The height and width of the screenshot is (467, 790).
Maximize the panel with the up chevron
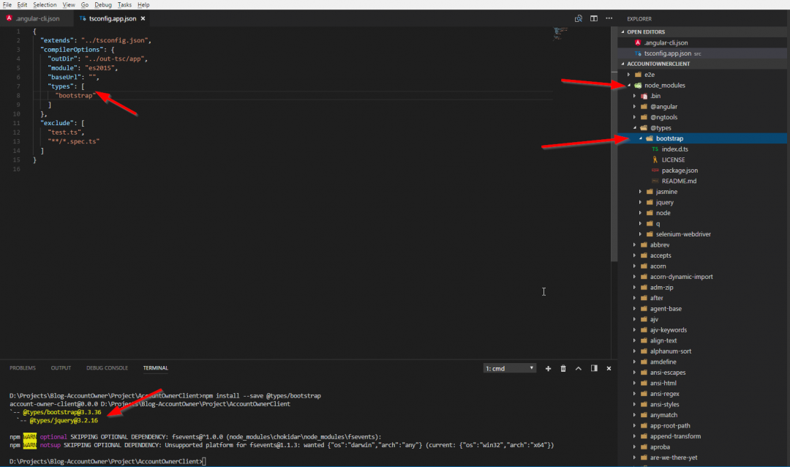click(x=579, y=368)
